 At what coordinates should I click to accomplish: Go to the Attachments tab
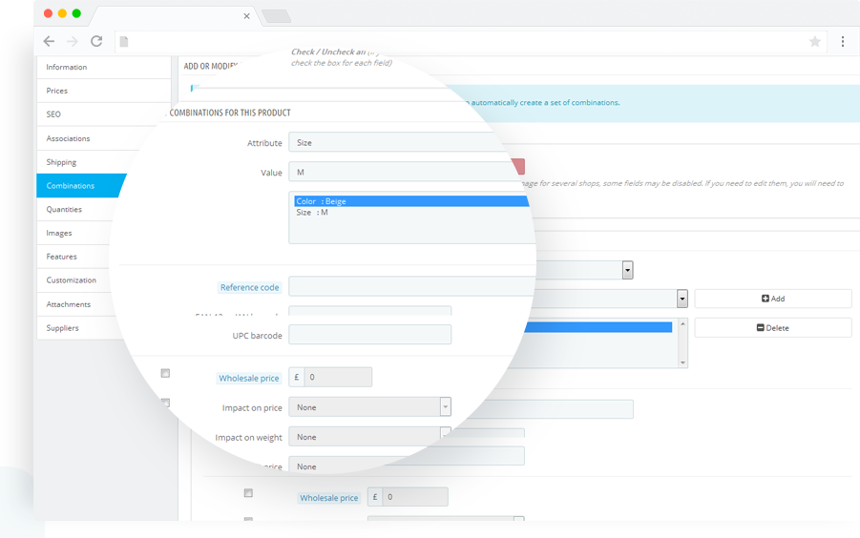(75, 304)
